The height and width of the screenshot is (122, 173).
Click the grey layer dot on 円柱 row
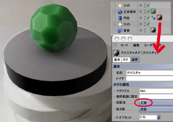click(141, 18)
